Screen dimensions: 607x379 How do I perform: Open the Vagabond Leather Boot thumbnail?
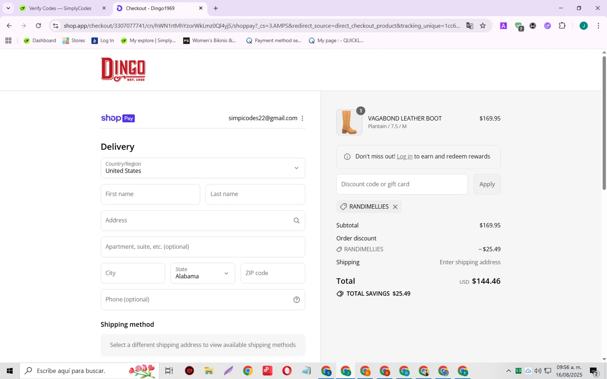[349, 122]
